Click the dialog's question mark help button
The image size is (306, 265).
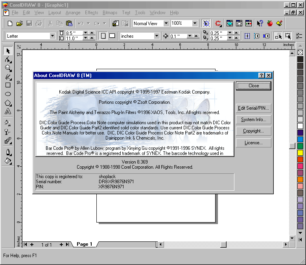pos(261,75)
